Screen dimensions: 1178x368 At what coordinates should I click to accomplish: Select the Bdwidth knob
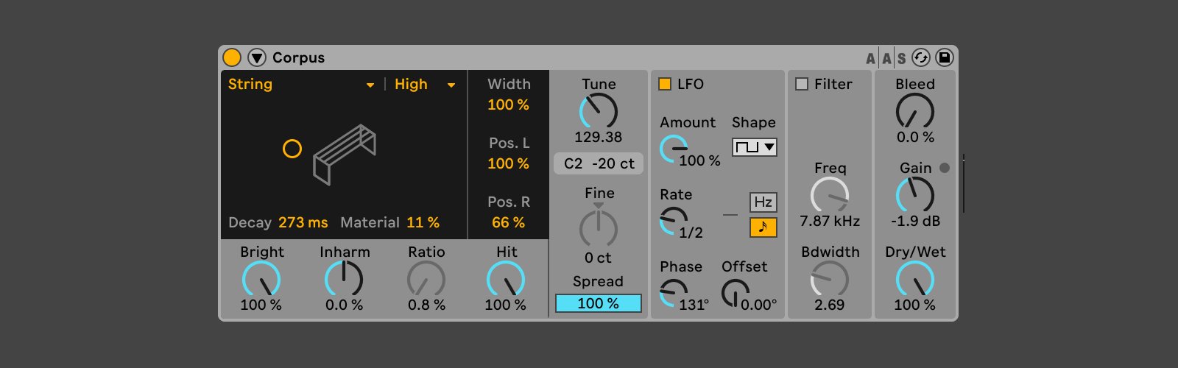coord(830,280)
